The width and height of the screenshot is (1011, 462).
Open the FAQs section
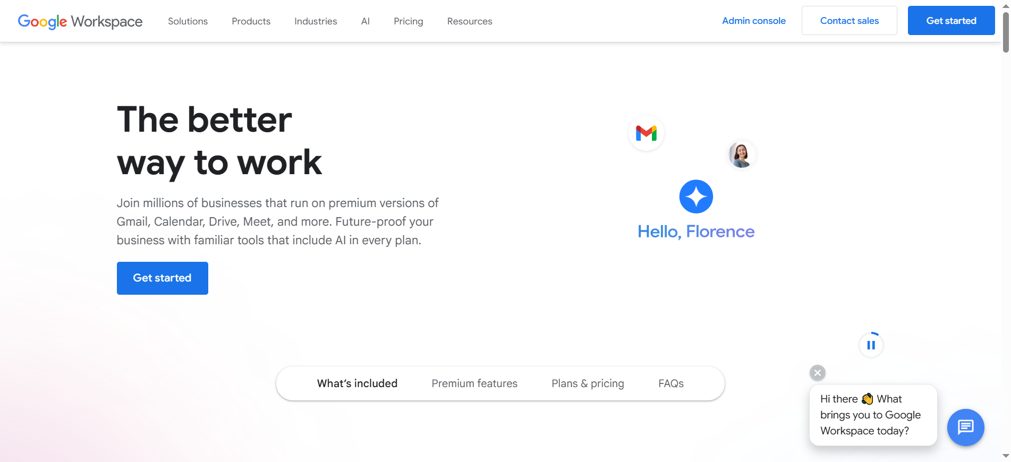(x=670, y=383)
